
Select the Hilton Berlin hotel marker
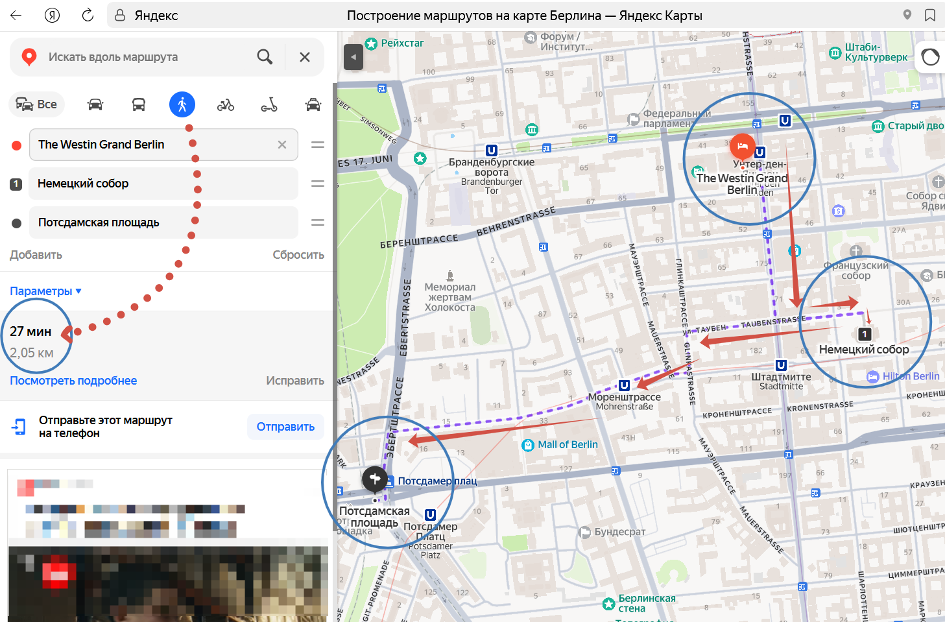873,377
